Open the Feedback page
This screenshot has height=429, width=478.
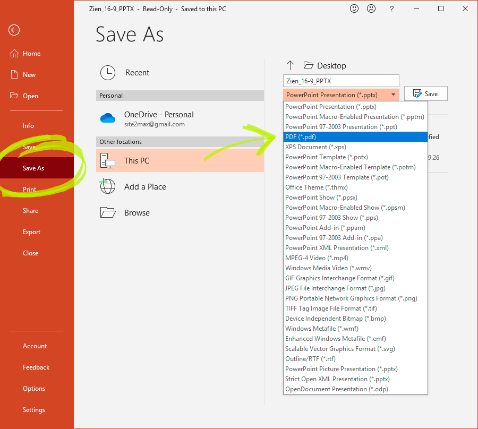(36, 367)
